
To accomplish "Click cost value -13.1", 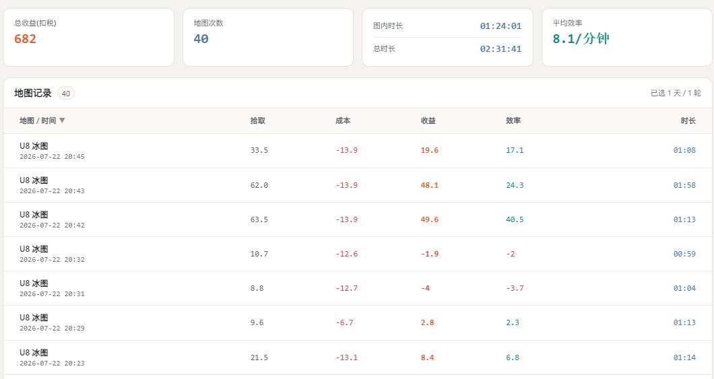I will 346,357.
